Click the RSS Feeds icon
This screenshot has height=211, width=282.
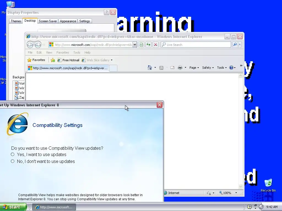tap(161, 68)
